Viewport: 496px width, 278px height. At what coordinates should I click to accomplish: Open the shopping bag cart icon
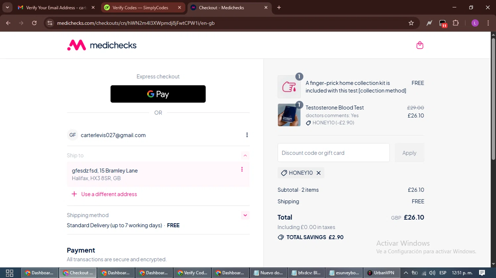420,45
